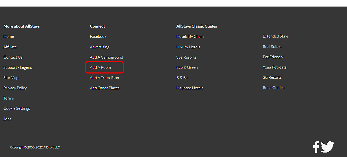Browse Hotels By Chain guide
347x157 pixels.
pyautogui.click(x=190, y=36)
